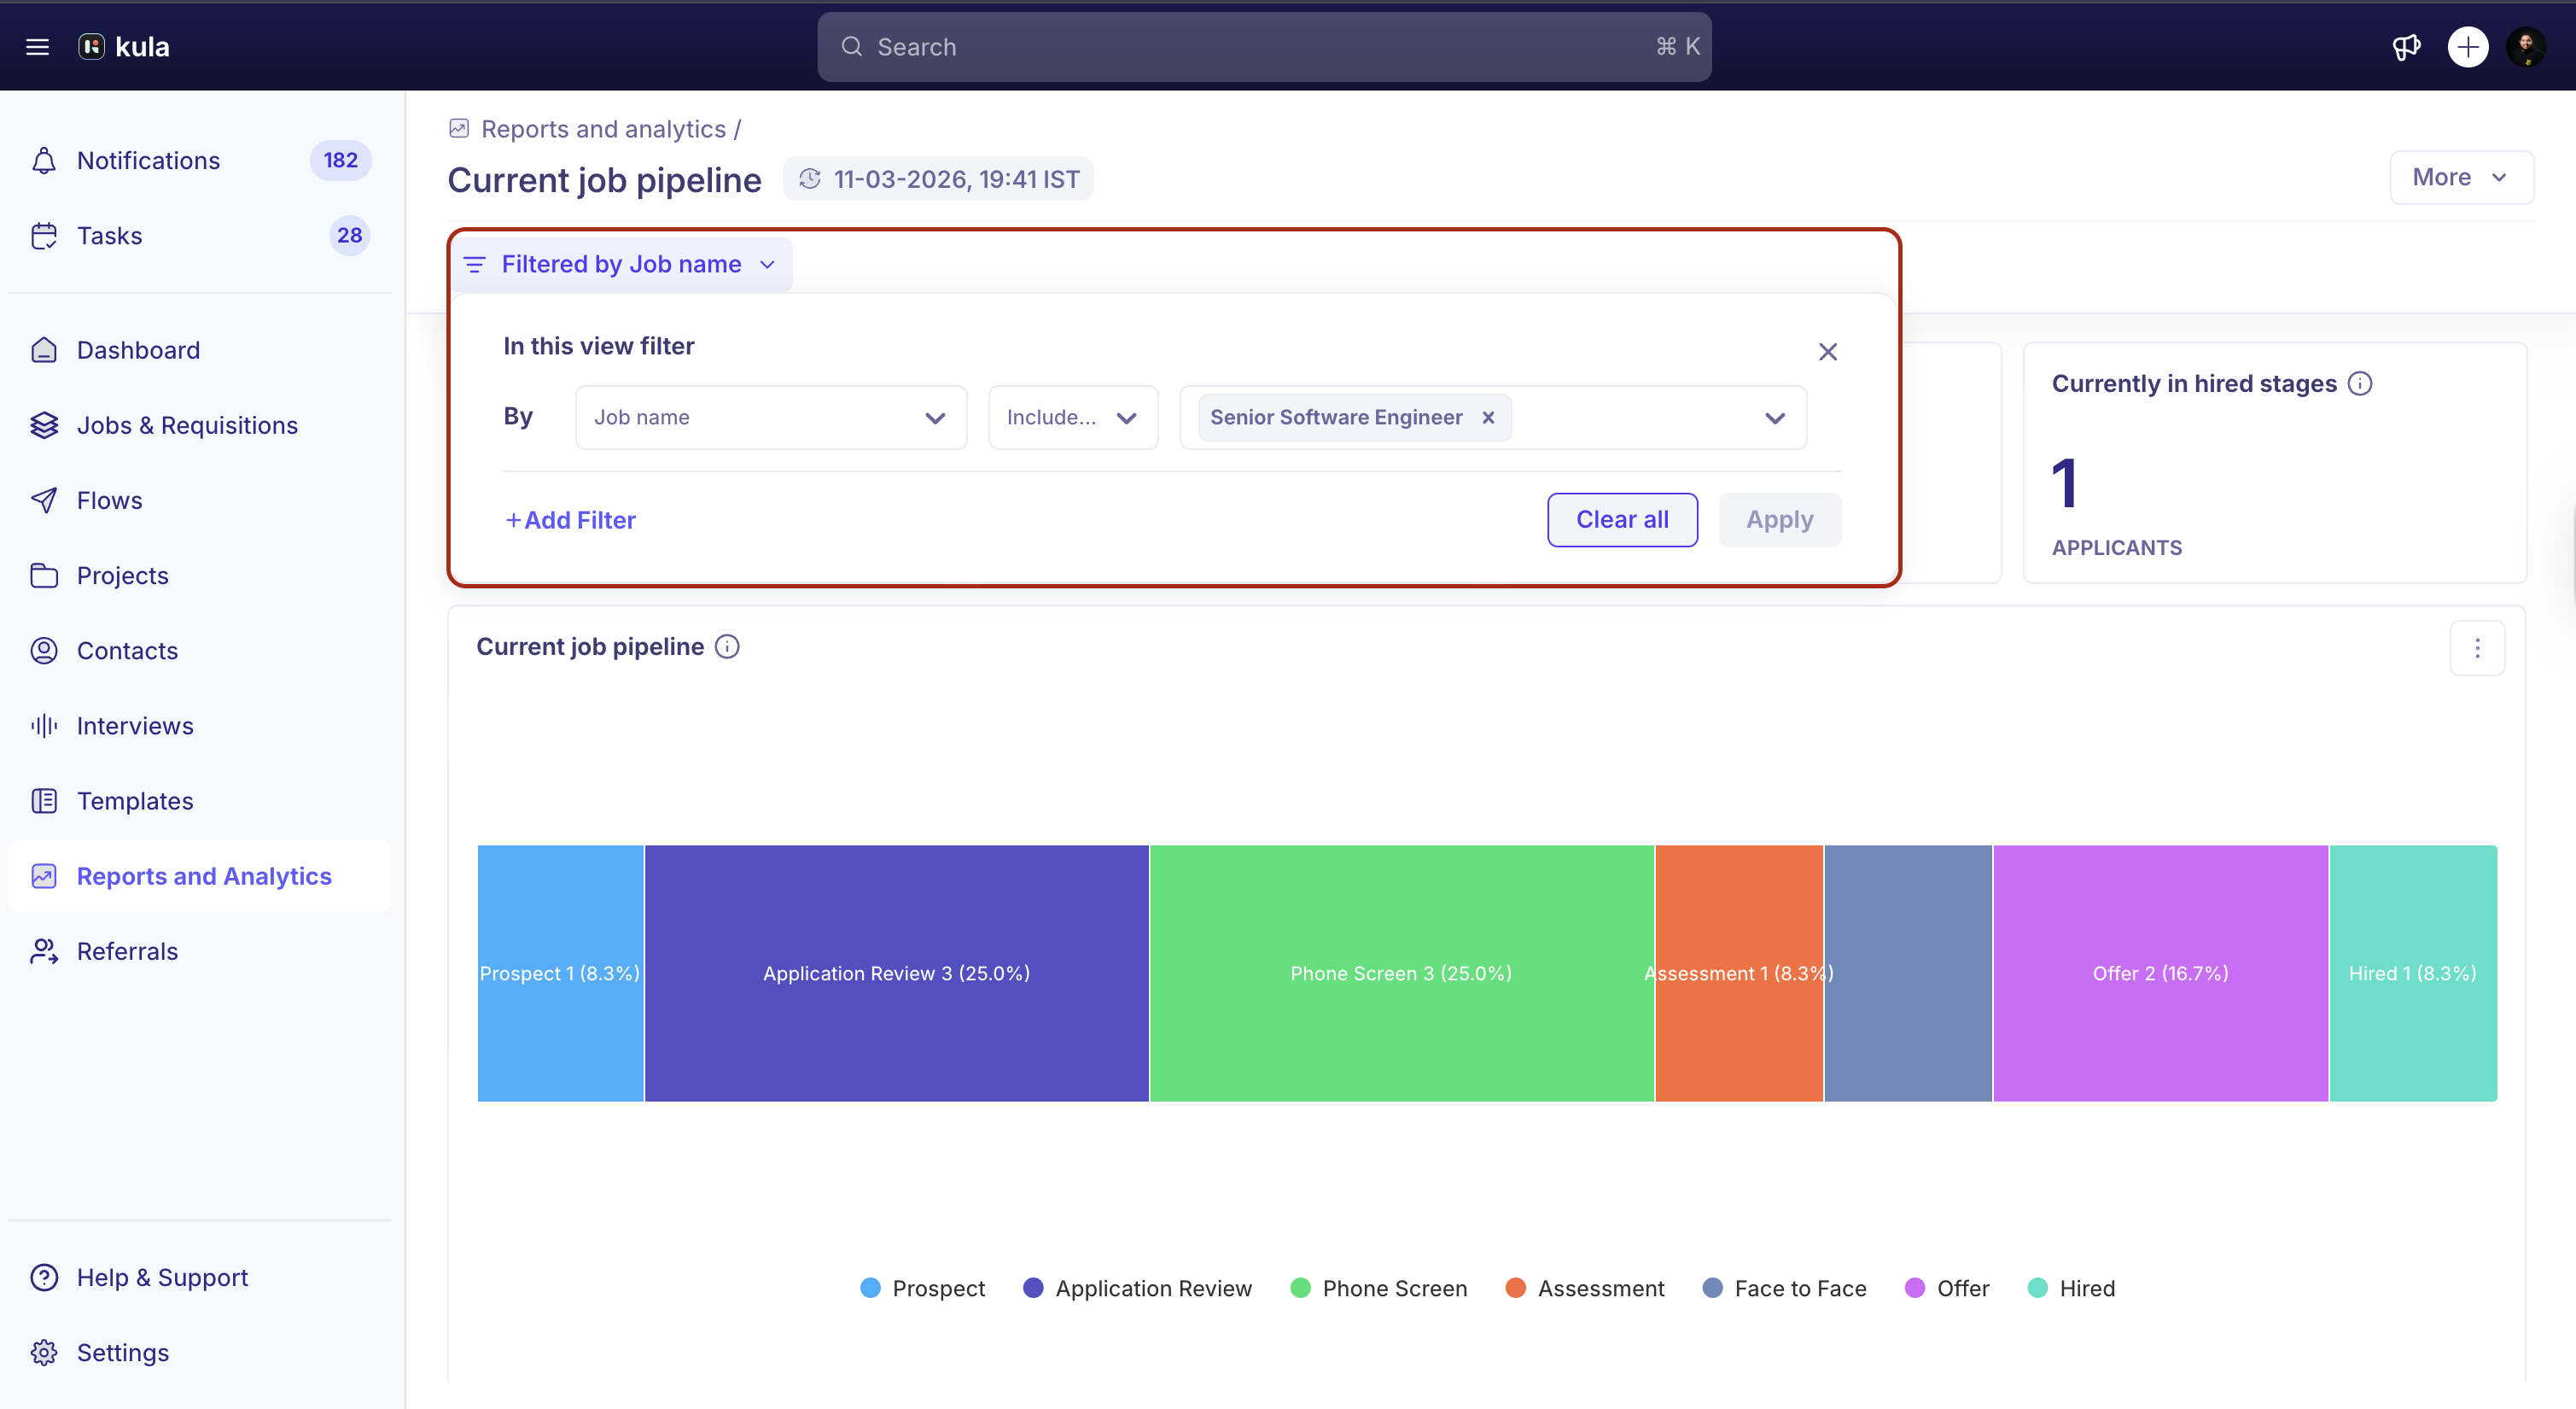Open Jobs & Requisitions in sidebar
2576x1409 pixels.
click(187, 425)
